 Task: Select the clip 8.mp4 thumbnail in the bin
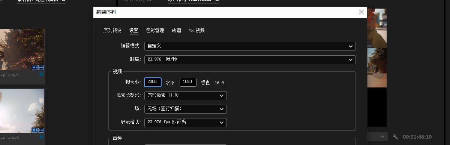tap(22, 50)
